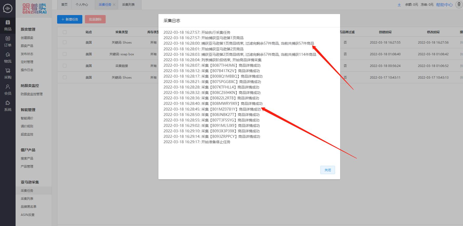Click creation time 2022-03-18 01:08:40
The image size is (463, 226).
(385, 54)
